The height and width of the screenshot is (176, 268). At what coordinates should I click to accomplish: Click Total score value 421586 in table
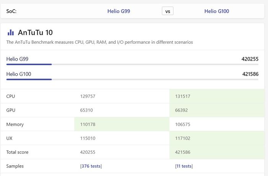(x=183, y=152)
